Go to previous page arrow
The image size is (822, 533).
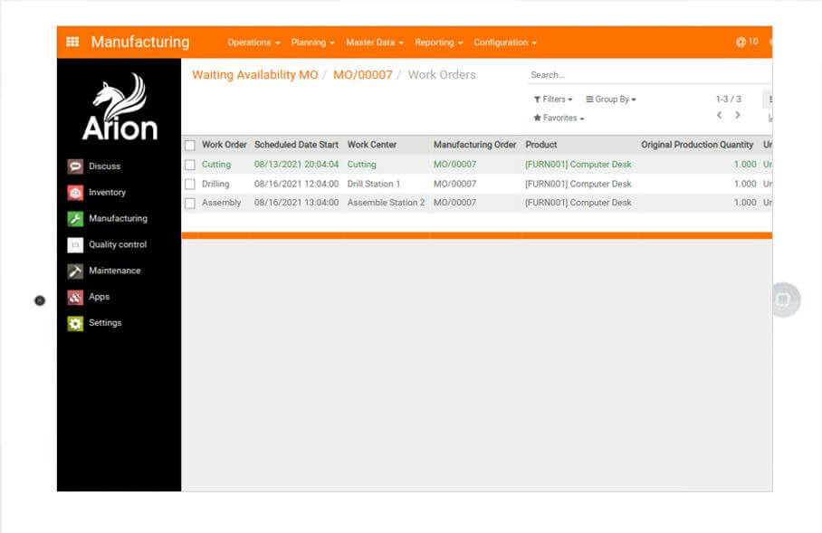click(x=719, y=115)
